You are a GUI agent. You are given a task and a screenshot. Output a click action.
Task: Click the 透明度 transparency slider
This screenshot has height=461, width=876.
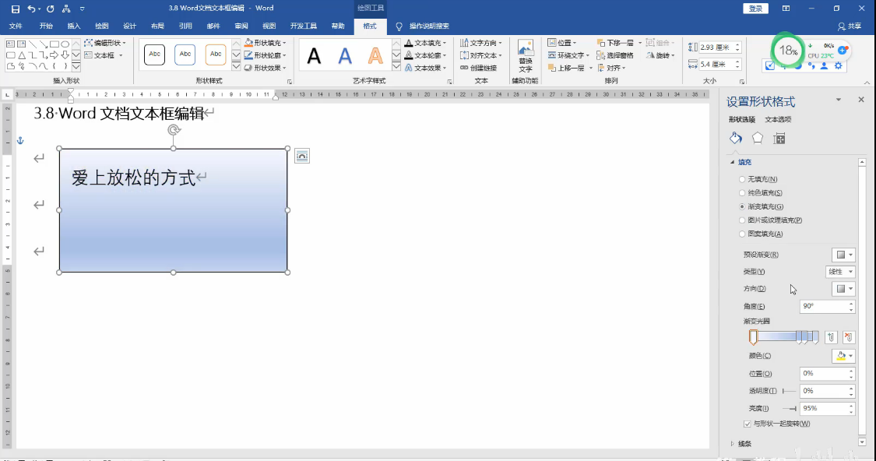point(789,391)
